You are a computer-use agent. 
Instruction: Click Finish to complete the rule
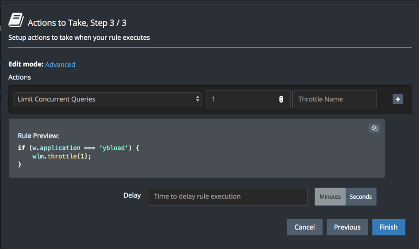[x=389, y=227]
